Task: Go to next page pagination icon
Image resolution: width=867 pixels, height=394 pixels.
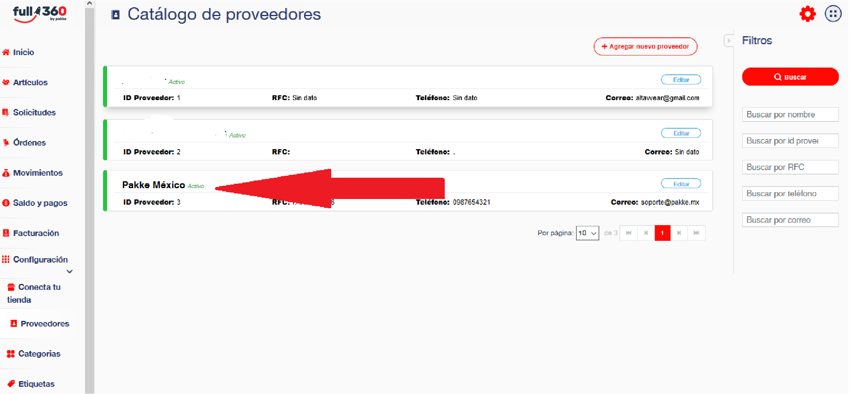Action: tap(679, 233)
